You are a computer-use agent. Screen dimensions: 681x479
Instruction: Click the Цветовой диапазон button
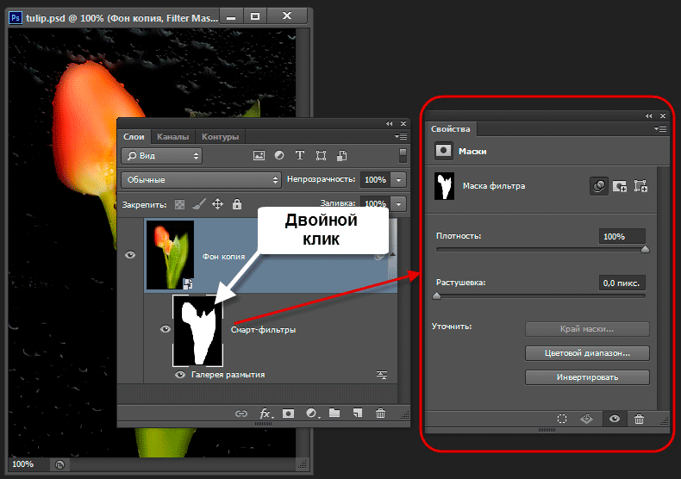point(587,353)
